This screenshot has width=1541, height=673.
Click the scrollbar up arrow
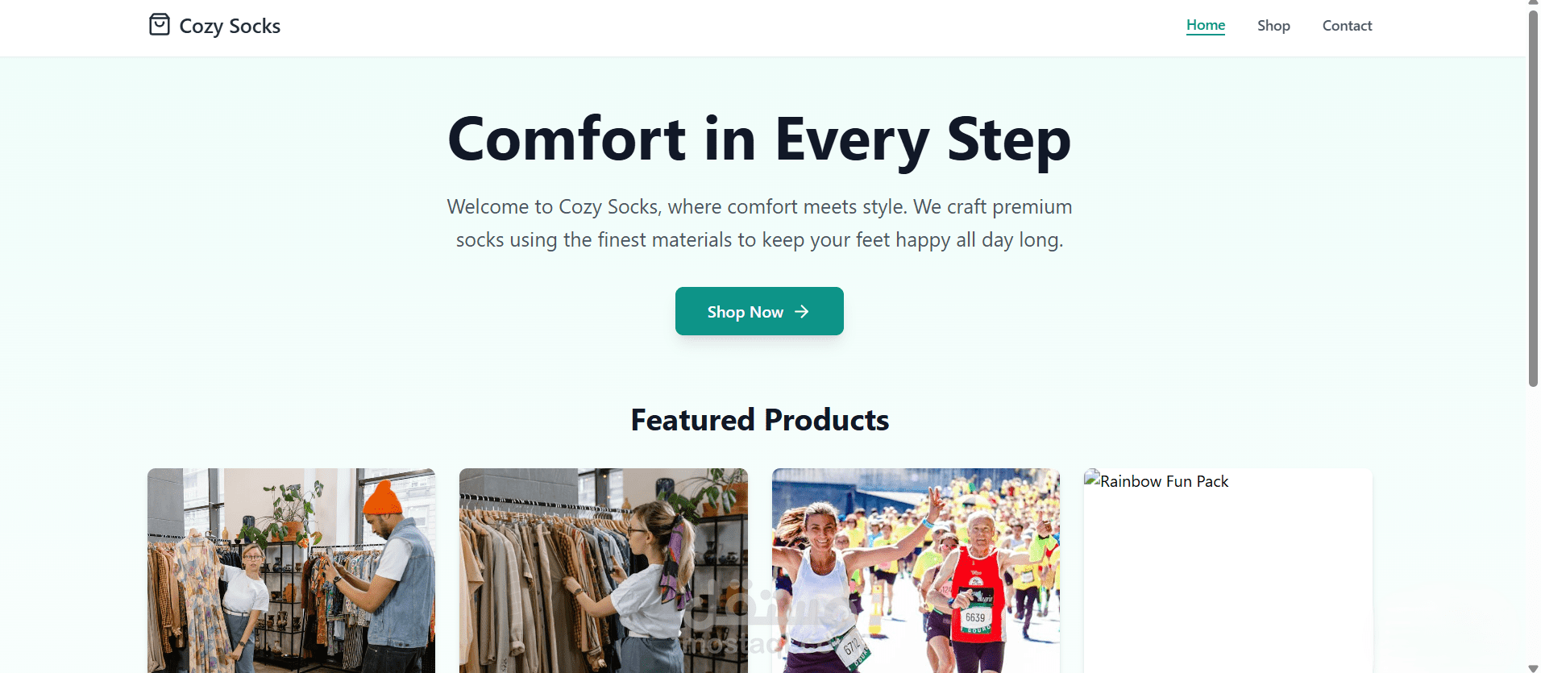coord(1533,4)
